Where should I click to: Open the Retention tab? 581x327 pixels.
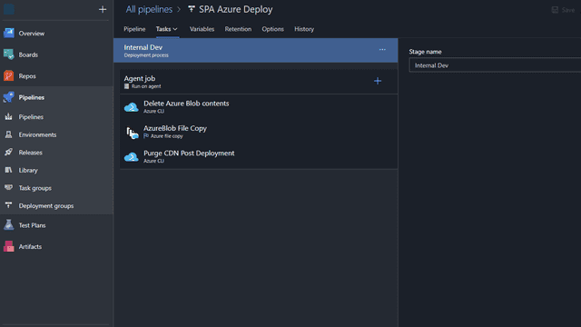(238, 29)
